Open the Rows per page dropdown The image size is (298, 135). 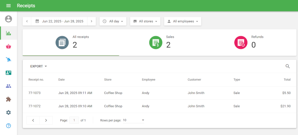[x=133, y=120]
